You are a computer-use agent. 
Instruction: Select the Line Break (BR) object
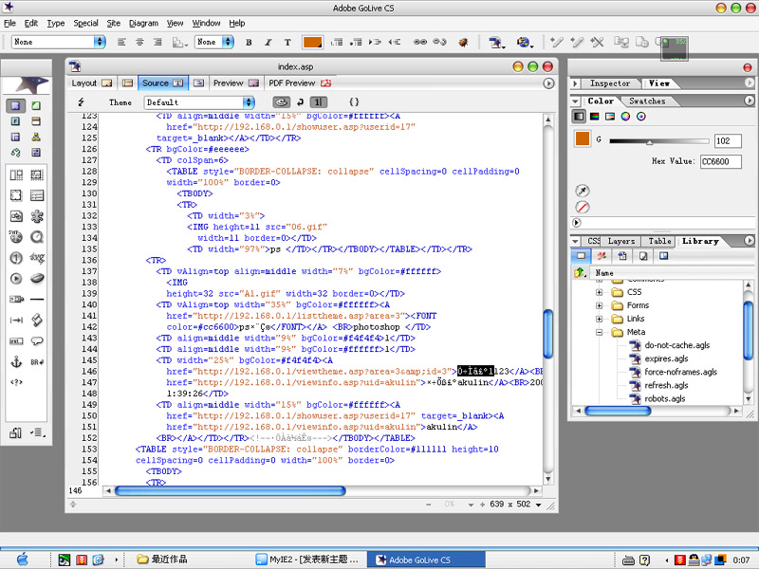[x=38, y=362]
